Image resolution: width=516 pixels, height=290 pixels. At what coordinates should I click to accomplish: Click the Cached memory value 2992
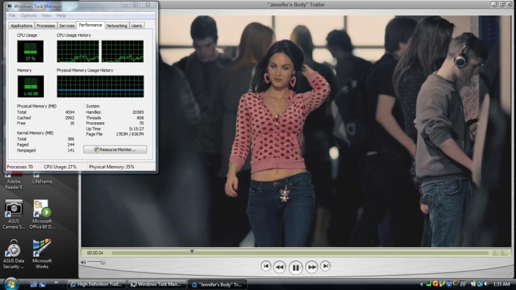click(x=69, y=118)
